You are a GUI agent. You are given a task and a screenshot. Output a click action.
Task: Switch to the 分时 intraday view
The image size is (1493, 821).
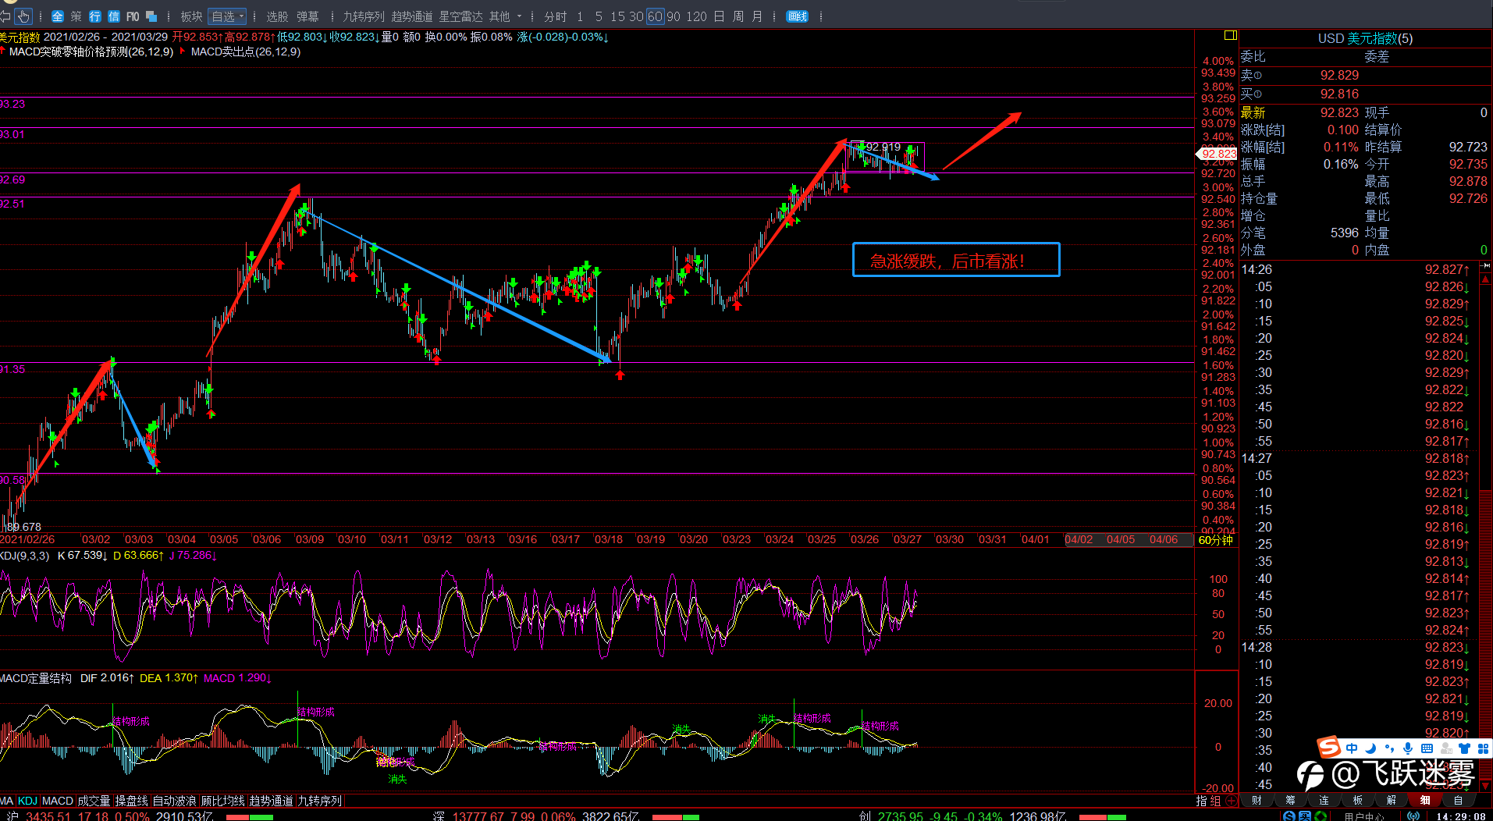[556, 16]
